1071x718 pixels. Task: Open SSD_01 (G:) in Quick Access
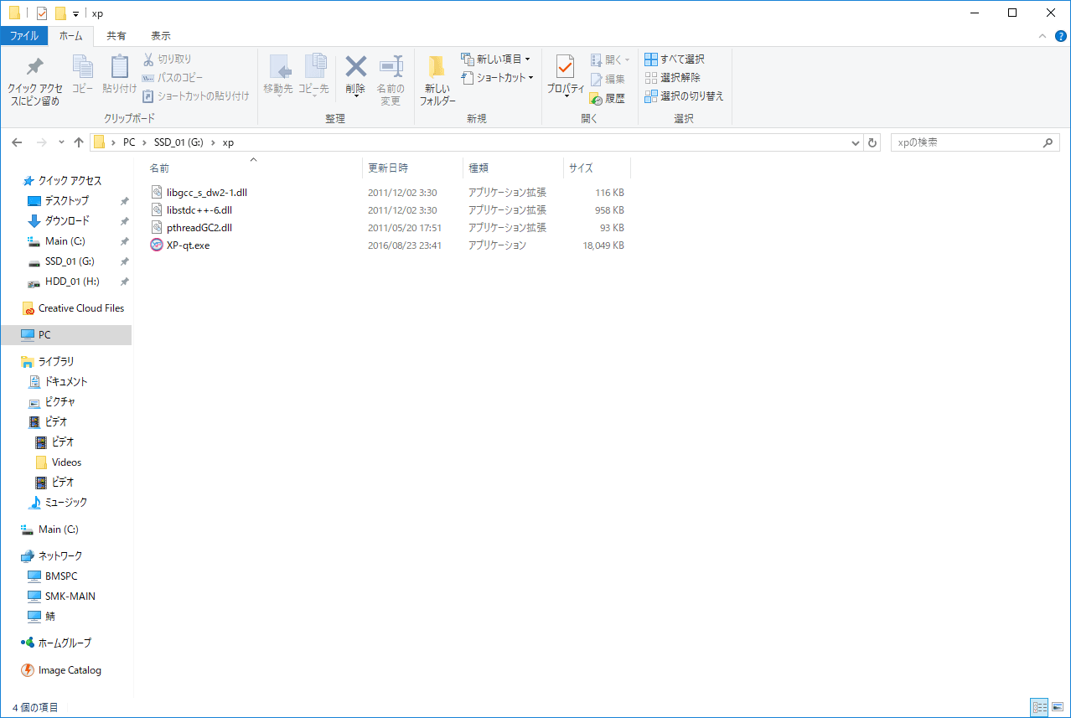[69, 261]
